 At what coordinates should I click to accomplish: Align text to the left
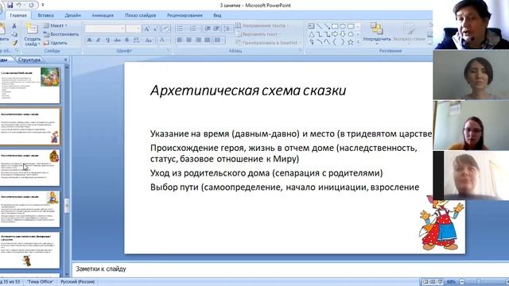click(x=180, y=41)
